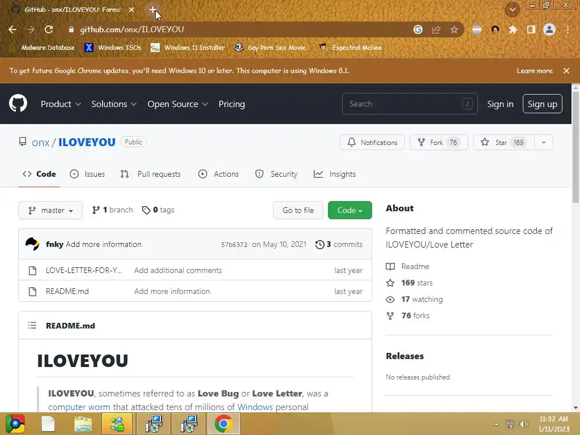The width and height of the screenshot is (580, 435).
Task: Click the face avatar extension icon
Action: click(495, 29)
